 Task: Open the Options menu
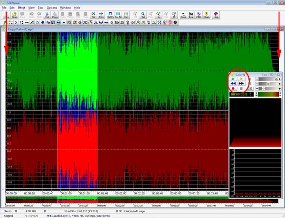pyautogui.click(x=52, y=8)
